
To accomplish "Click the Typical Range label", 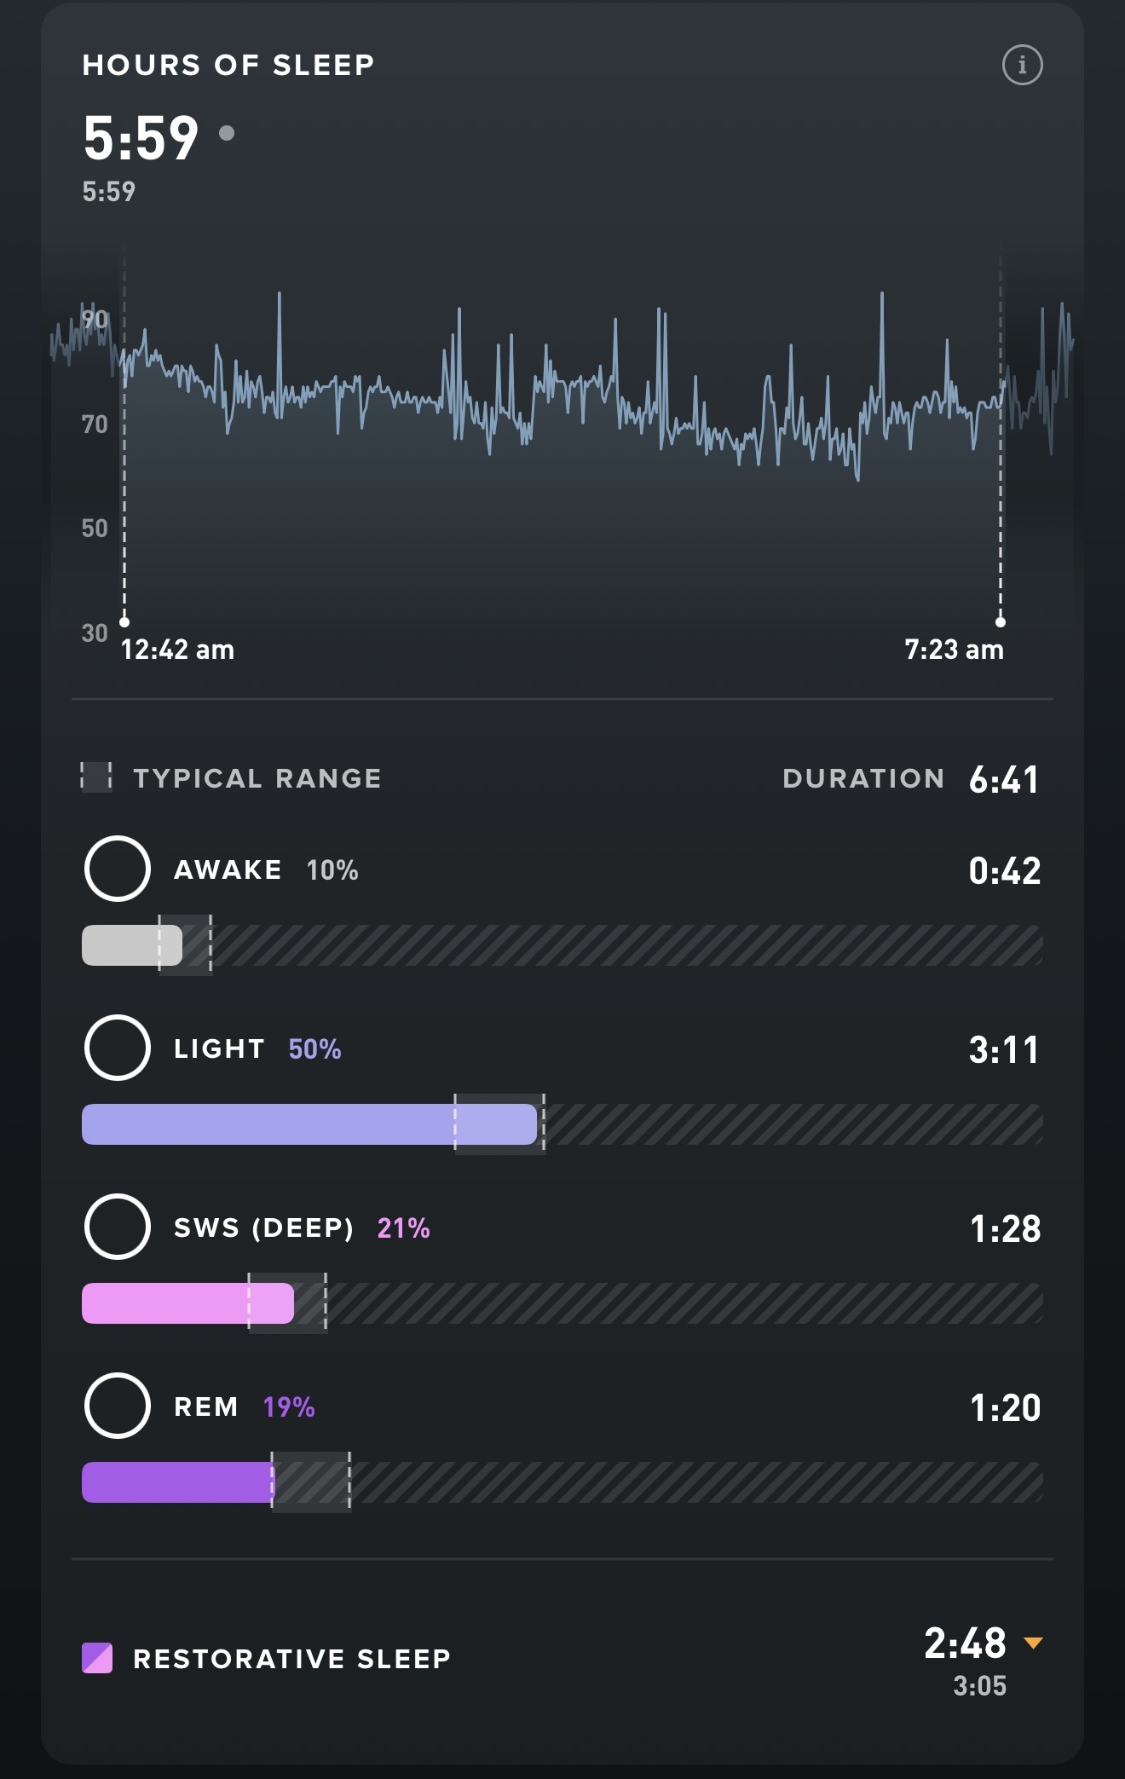I will [257, 778].
